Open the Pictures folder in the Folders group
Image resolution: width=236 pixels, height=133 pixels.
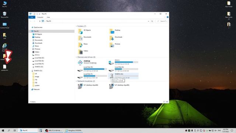[x=115, y=45]
